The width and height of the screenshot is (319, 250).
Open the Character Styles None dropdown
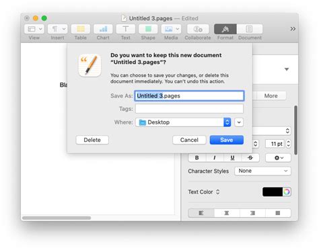pyautogui.click(x=262, y=171)
